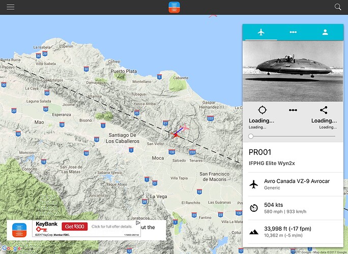
Task: Move the flight progress slider handle
Action: [x=251, y=136]
